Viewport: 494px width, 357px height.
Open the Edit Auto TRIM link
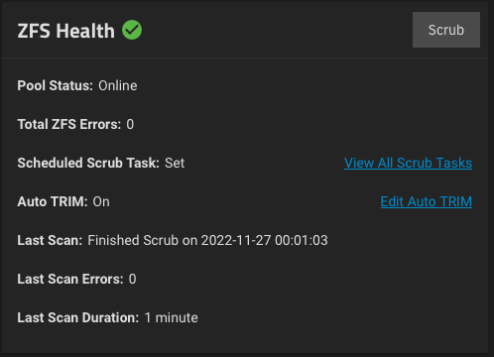tap(427, 201)
